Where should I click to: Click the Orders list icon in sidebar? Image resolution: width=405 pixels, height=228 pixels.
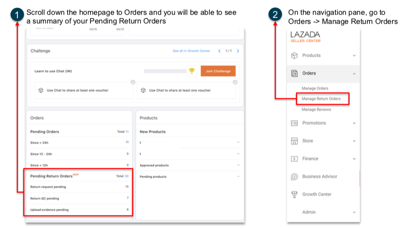point(294,74)
